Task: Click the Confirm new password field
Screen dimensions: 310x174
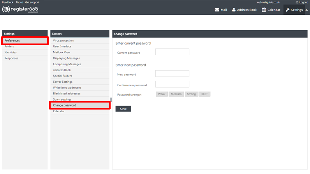Action: pos(172,84)
